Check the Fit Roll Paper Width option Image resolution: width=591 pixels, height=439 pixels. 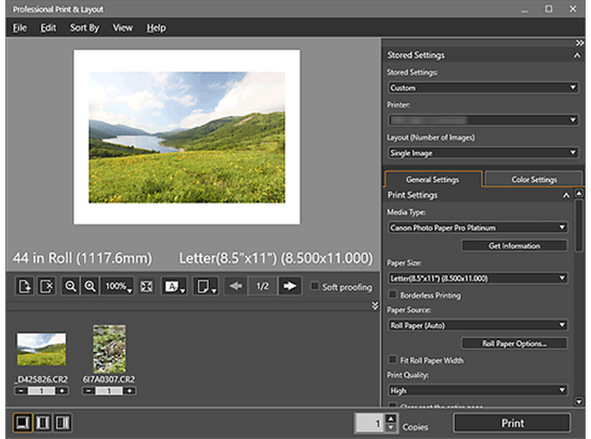[392, 360]
